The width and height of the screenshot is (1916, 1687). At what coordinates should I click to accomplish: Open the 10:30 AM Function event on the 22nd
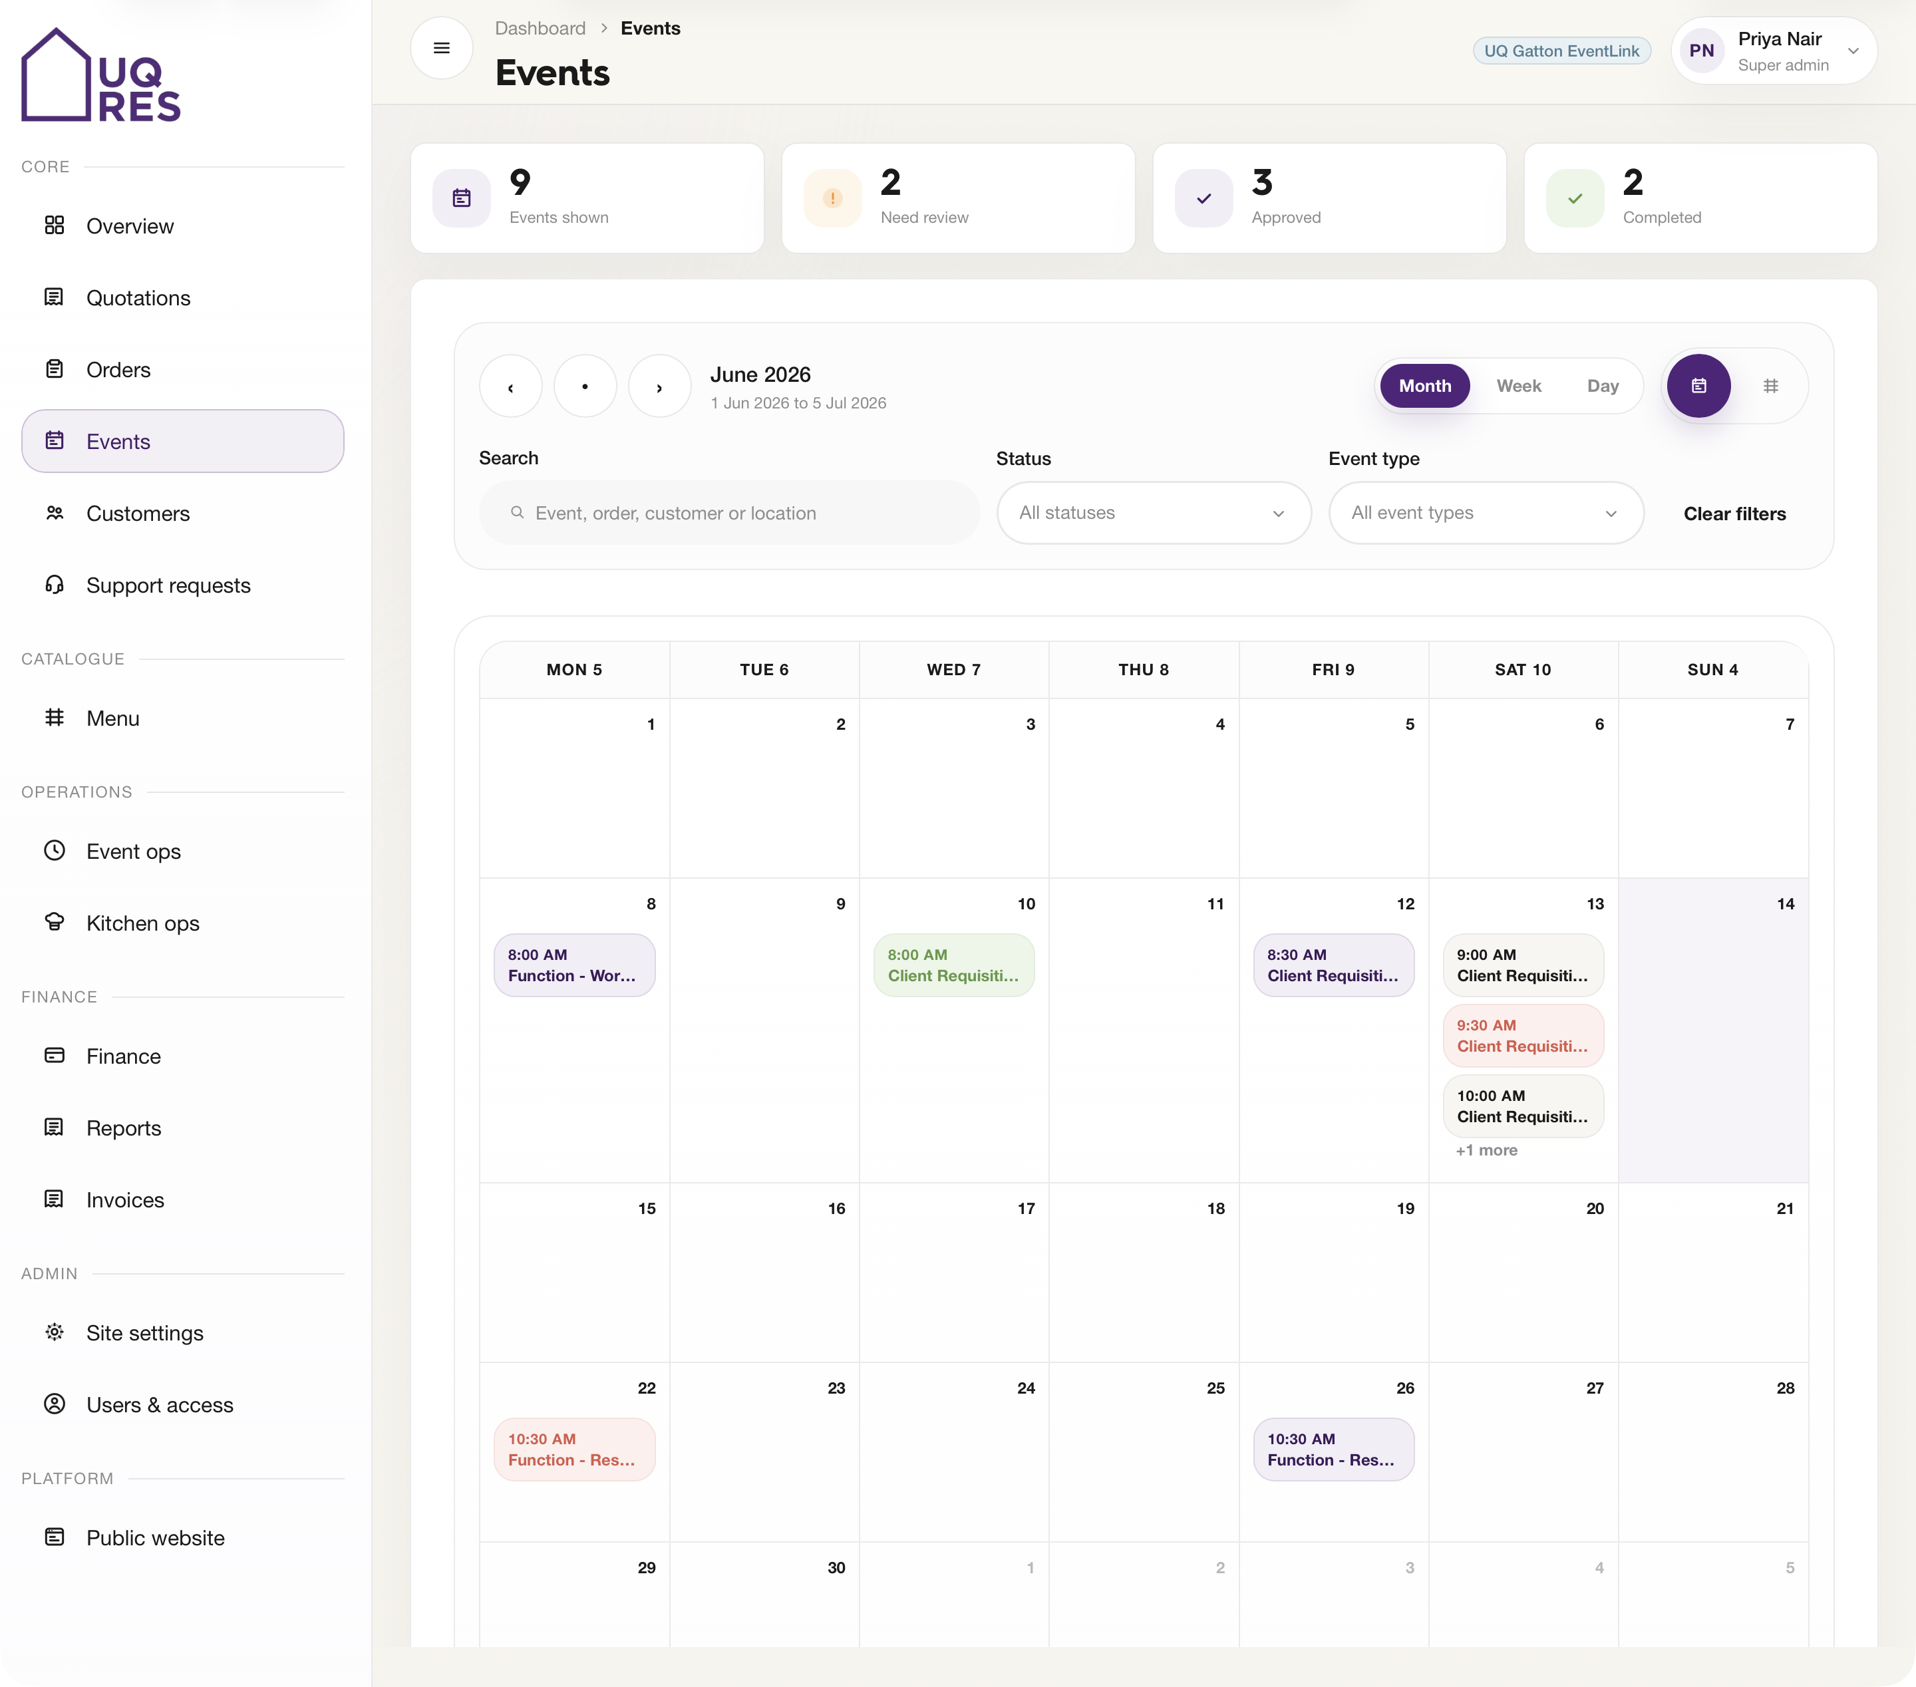[575, 1449]
